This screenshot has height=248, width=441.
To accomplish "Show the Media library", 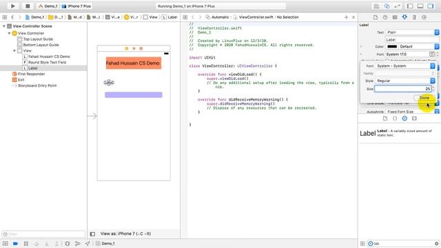I will (414, 118).
